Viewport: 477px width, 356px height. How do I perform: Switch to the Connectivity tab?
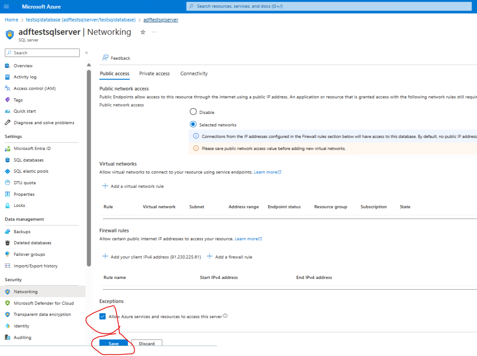[194, 74]
